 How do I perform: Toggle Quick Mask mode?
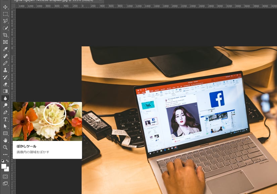tap(5, 177)
